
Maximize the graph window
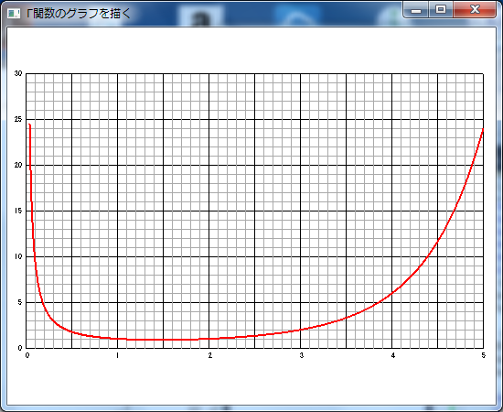coord(441,10)
